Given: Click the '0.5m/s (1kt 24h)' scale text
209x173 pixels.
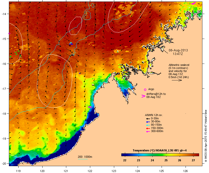Looking at the screenshot, I should [x=179, y=77].
